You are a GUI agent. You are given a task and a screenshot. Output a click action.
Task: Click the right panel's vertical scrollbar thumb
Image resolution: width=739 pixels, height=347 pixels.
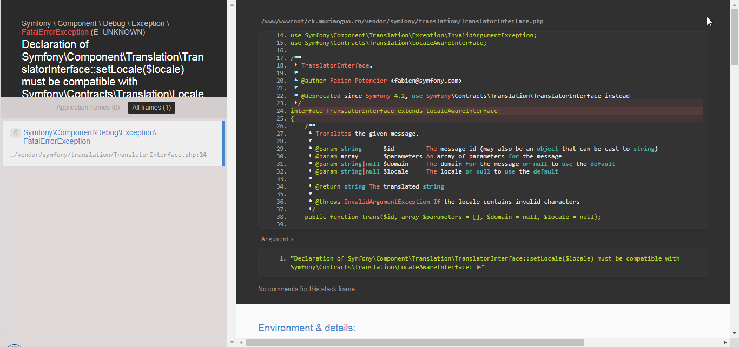pos(734,32)
